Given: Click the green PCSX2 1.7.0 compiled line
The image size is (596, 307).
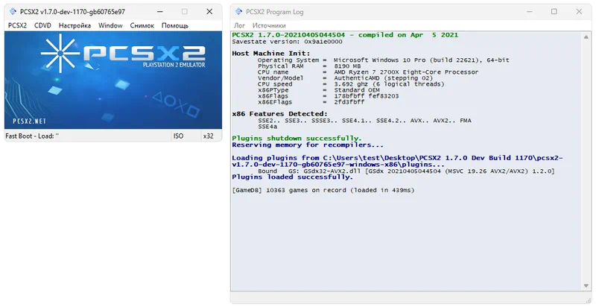Looking at the screenshot, I should (345, 35).
